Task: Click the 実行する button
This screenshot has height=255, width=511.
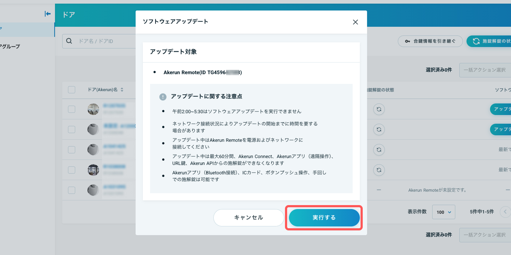Action: click(324, 218)
